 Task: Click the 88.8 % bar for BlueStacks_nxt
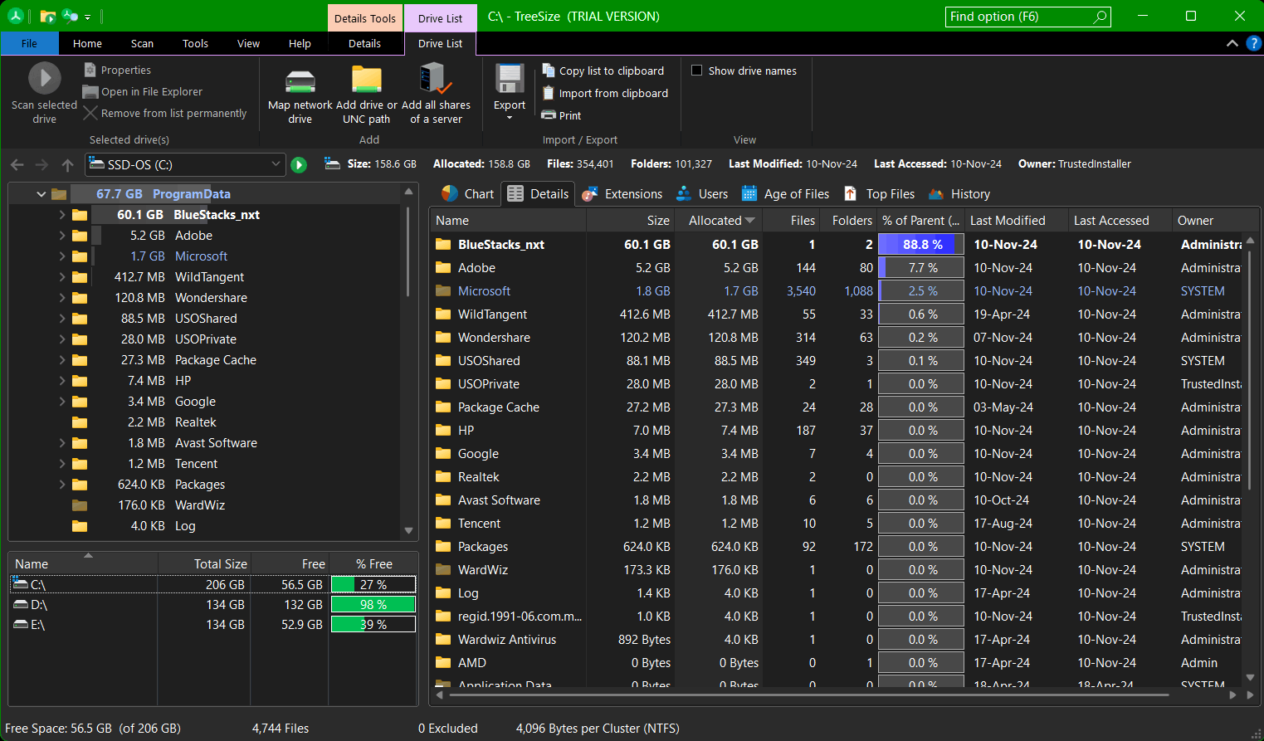[921, 245]
